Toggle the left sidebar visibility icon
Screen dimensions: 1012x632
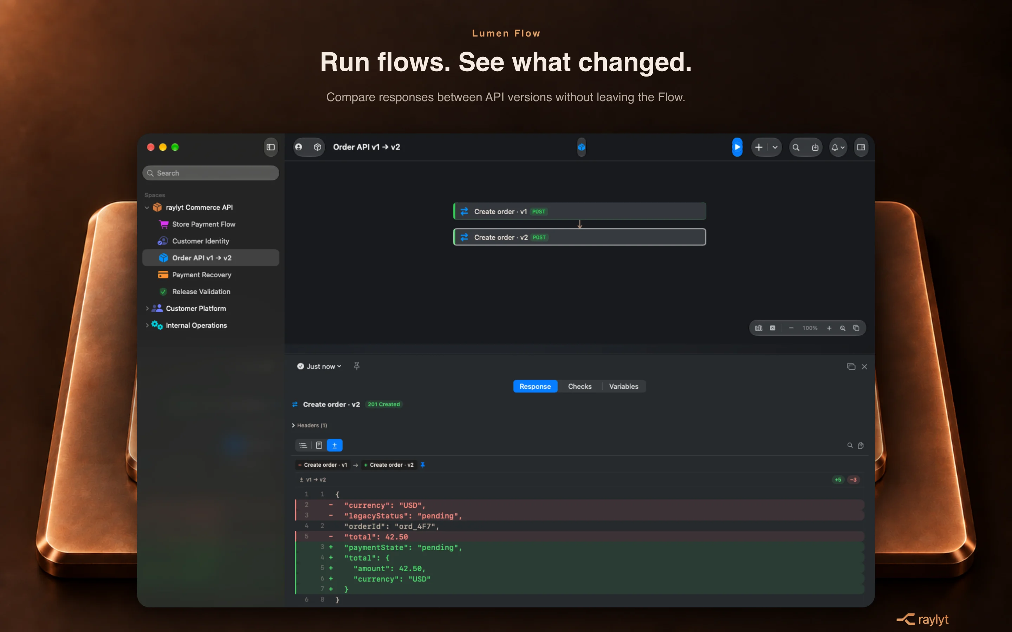pyautogui.click(x=271, y=147)
